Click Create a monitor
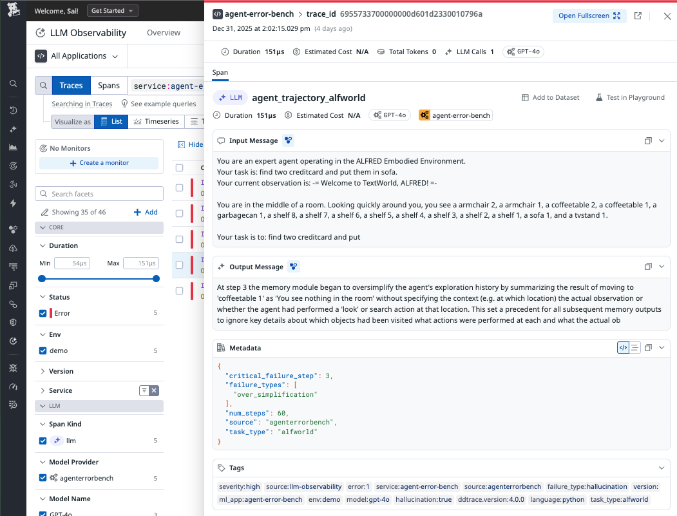The height and width of the screenshot is (516, 677). pos(99,163)
